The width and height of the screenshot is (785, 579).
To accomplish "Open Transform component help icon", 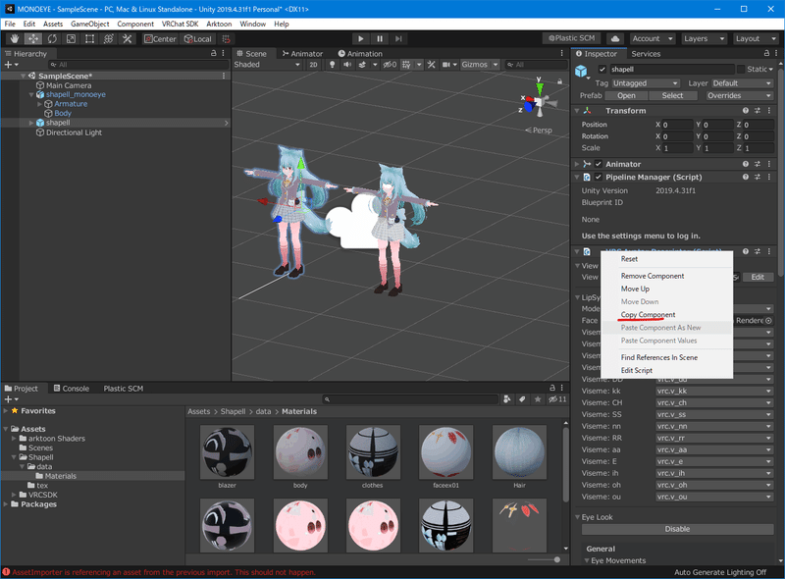I will (746, 111).
